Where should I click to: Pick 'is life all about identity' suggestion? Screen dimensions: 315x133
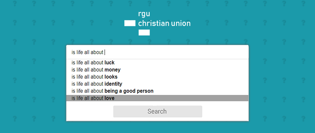coord(157,84)
